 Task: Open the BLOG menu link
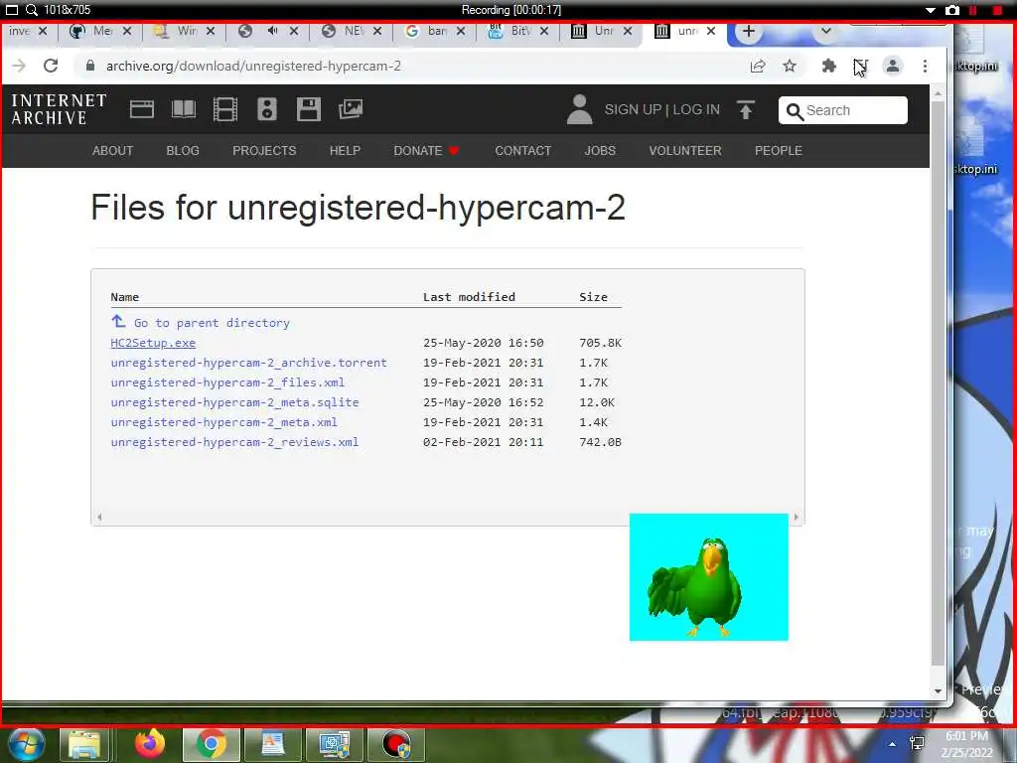click(x=183, y=151)
